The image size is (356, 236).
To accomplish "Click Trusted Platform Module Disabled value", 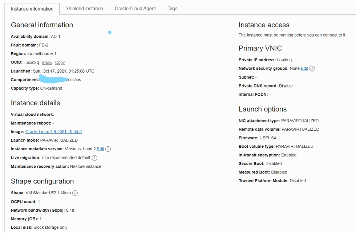I will 298,181.
